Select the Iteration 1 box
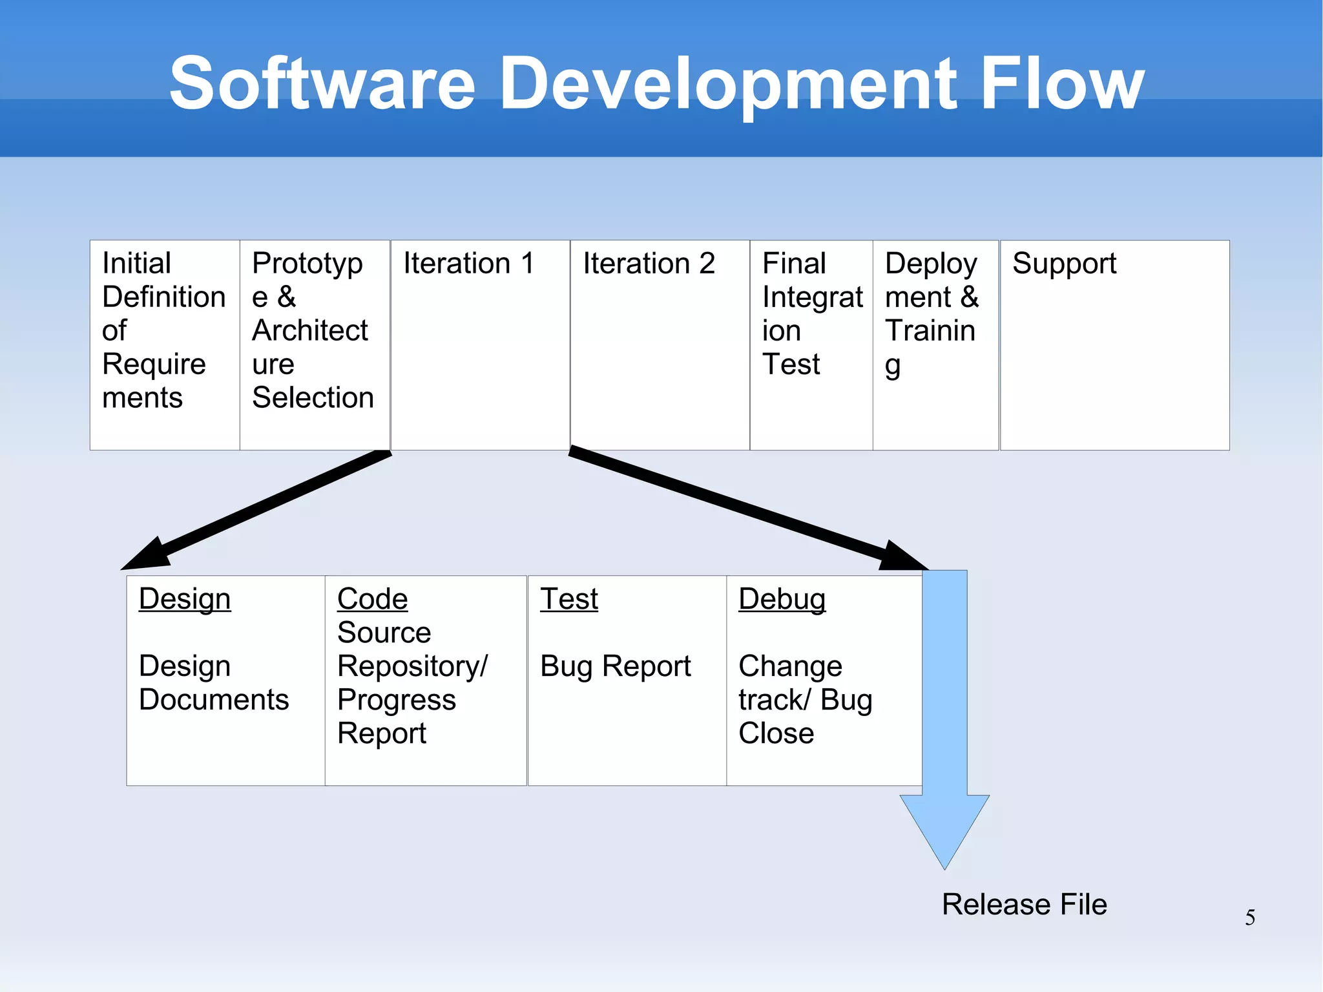The width and height of the screenshot is (1323, 992). [480, 345]
